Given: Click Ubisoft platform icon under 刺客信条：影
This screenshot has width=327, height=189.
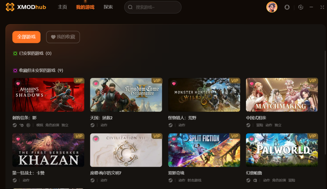Looking at the screenshot, I should click(28, 125).
